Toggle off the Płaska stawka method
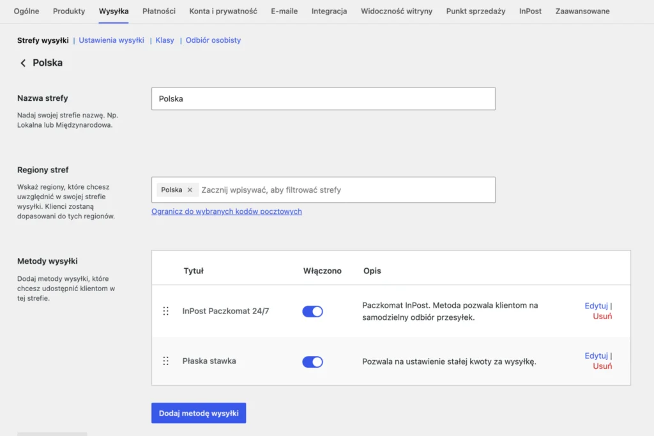654x436 pixels. 312,361
